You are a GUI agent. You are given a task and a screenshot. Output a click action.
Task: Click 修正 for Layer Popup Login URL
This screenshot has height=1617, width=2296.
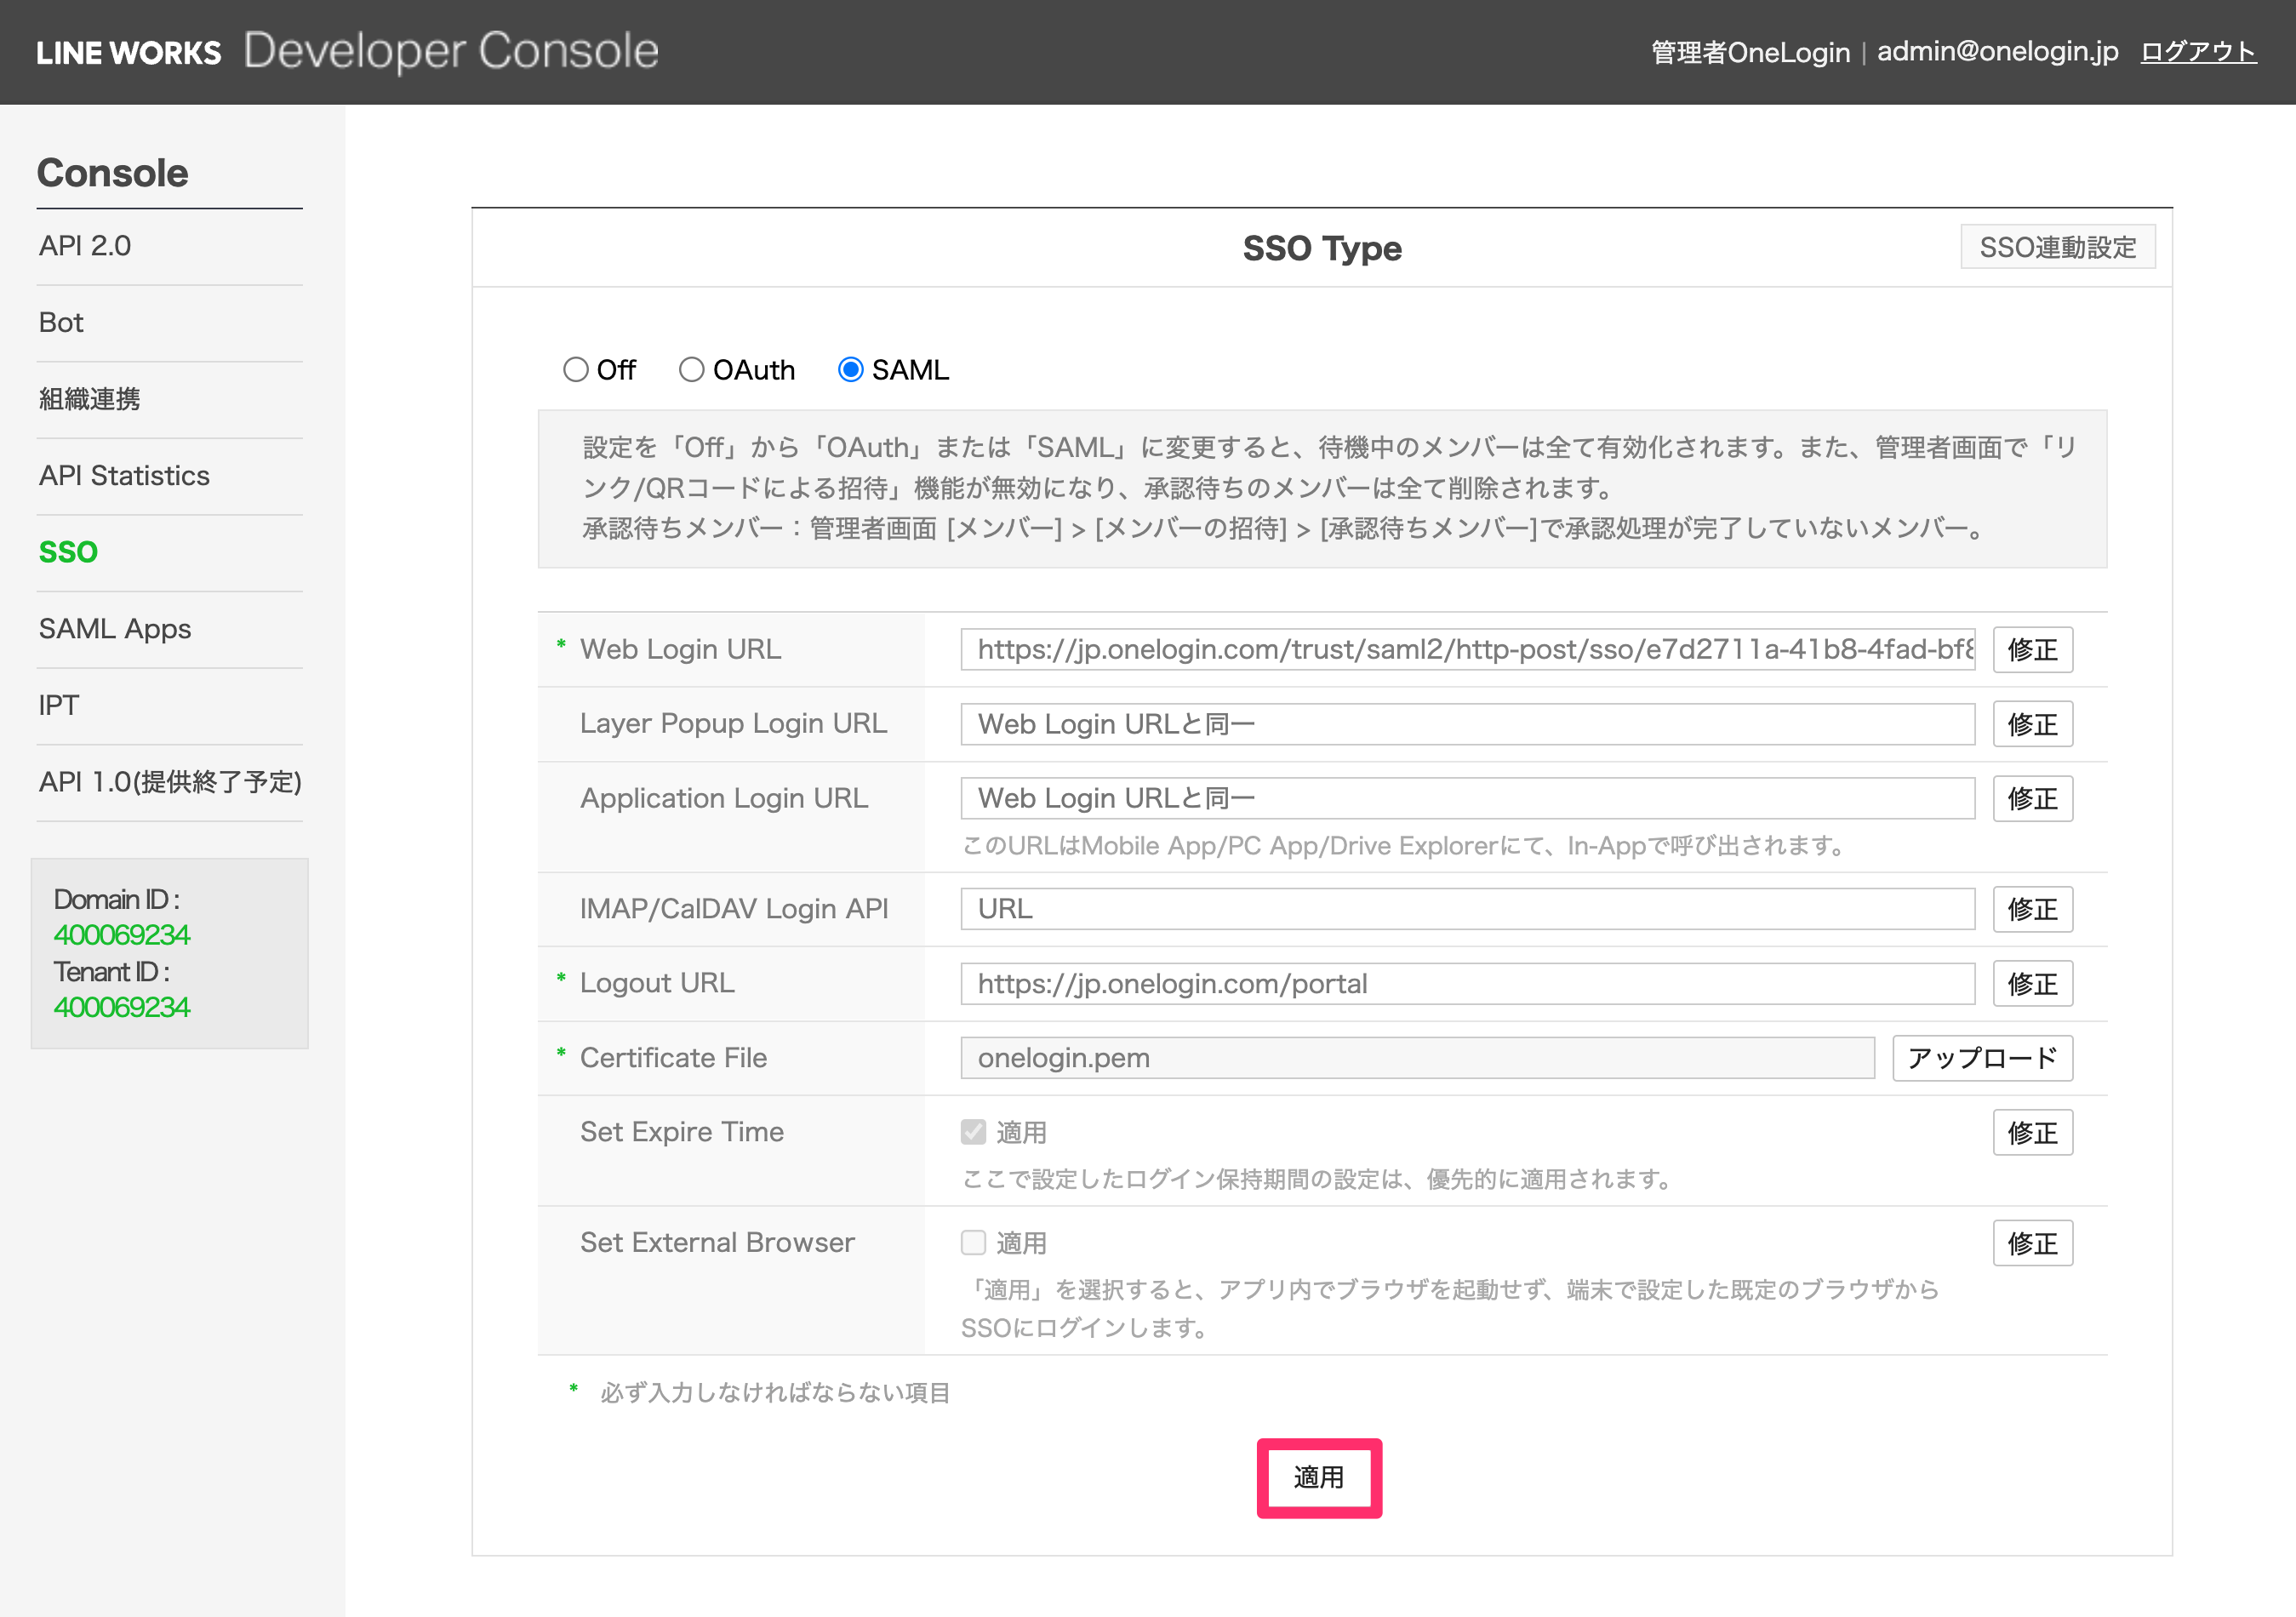(x=2033, y=724)
